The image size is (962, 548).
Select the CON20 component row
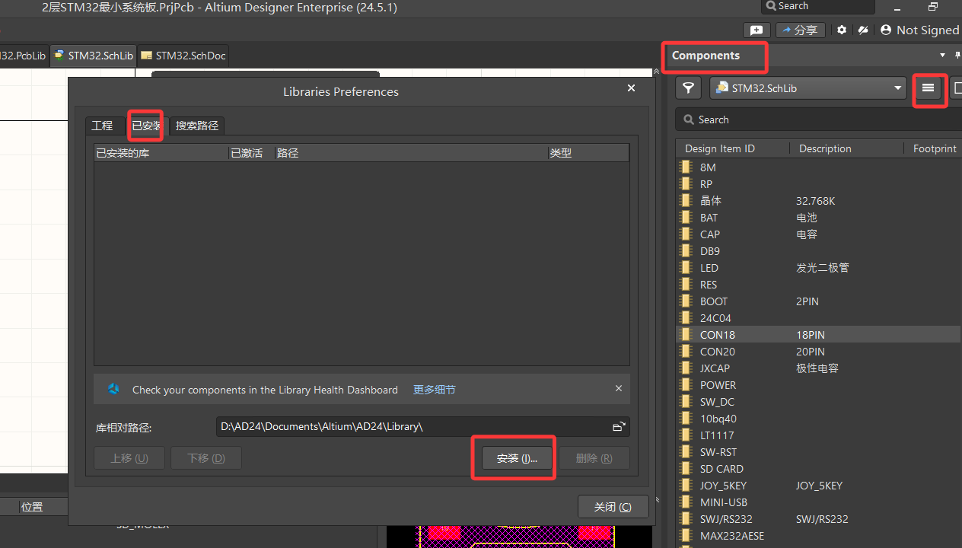pyautogui.click(x=819, y=352)
